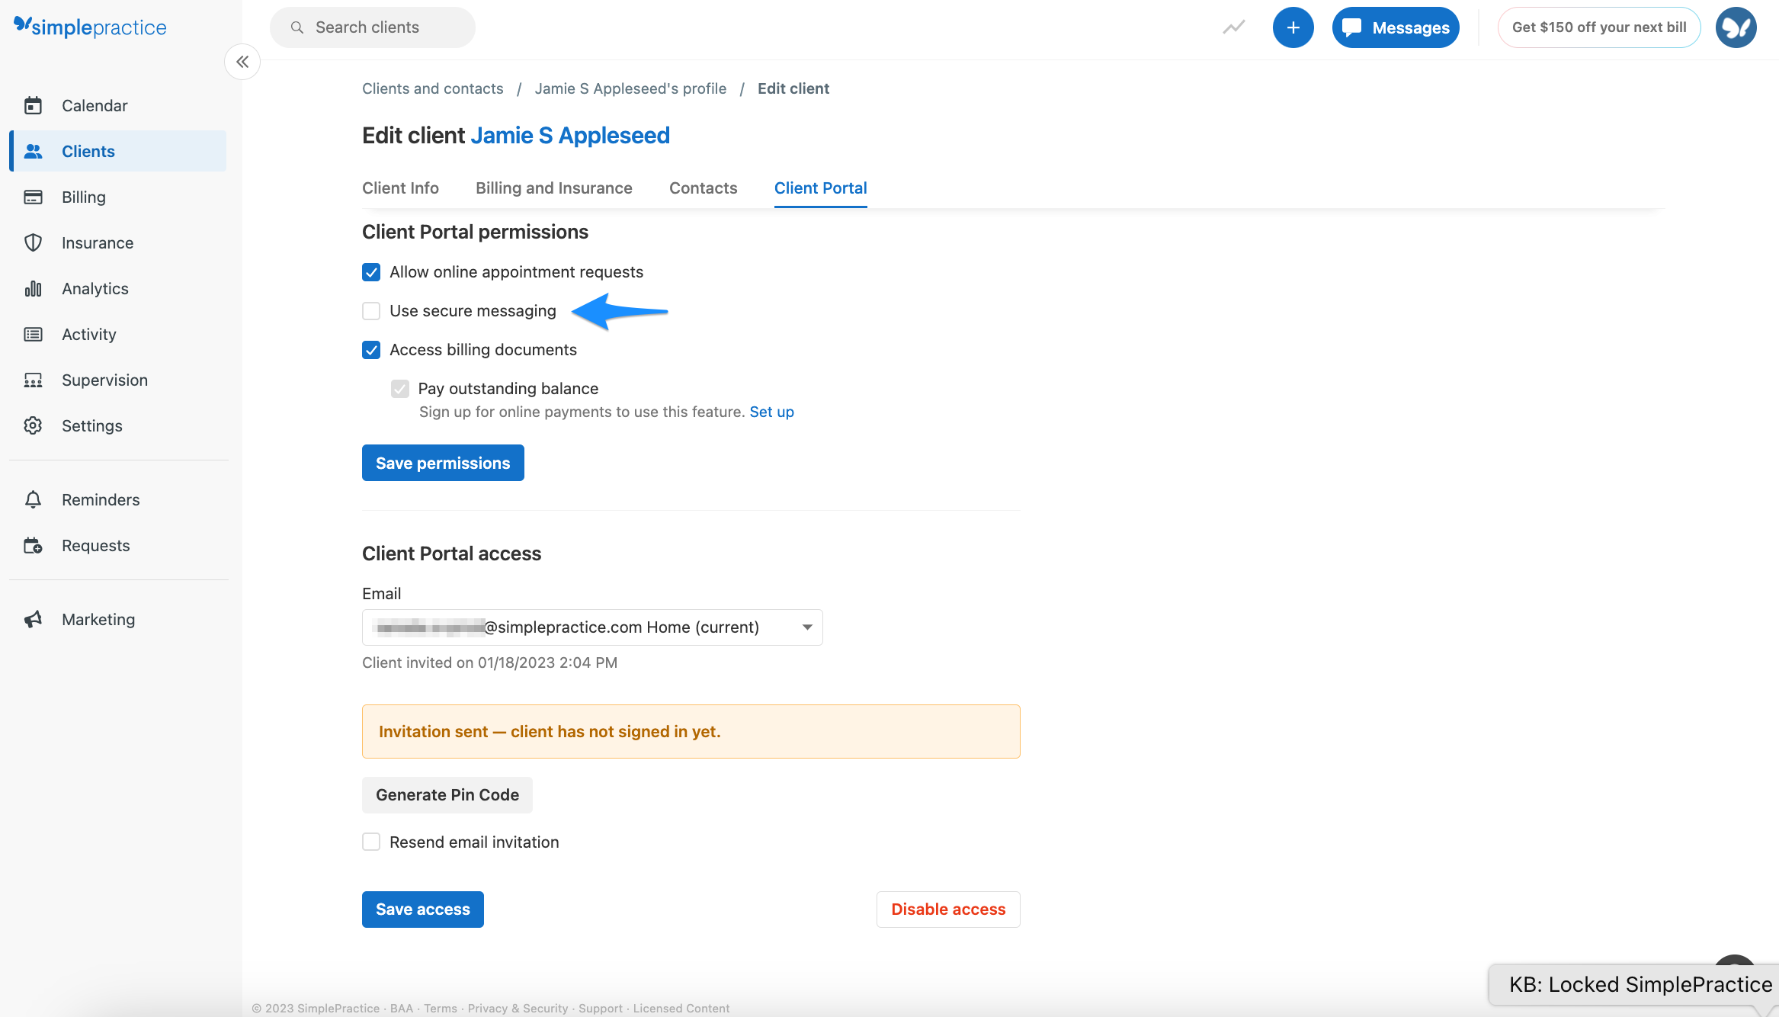1779x1017 pixels.
Task: Click Generate Pin Code button
Action: pyautogui.click(x=447, y=795)
